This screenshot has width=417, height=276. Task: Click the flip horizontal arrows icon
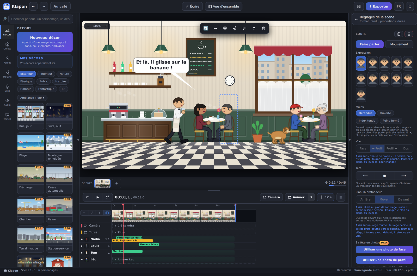tap(215, 28)
